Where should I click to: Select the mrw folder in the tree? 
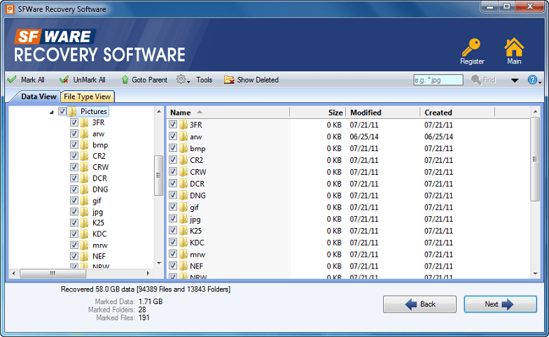99,245
